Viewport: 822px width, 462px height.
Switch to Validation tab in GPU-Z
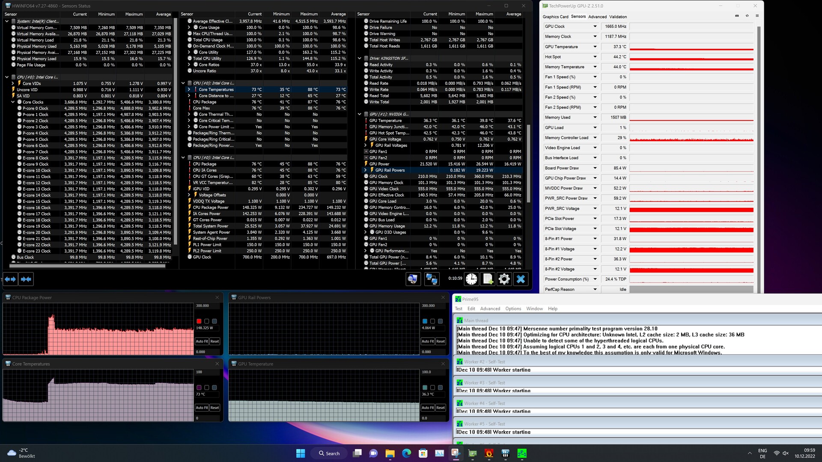618,17
